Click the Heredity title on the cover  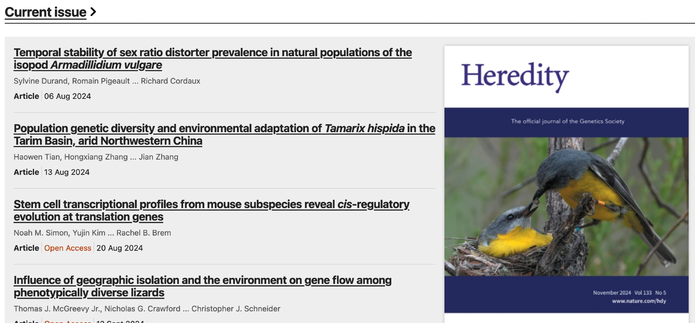515,76
